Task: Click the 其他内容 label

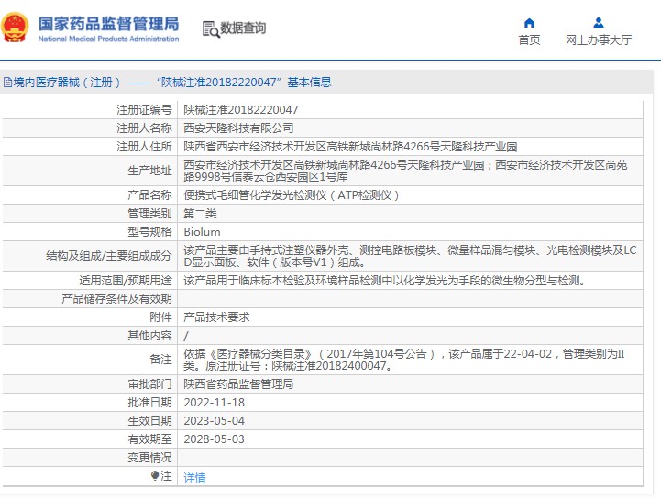Action: [149, 336]
